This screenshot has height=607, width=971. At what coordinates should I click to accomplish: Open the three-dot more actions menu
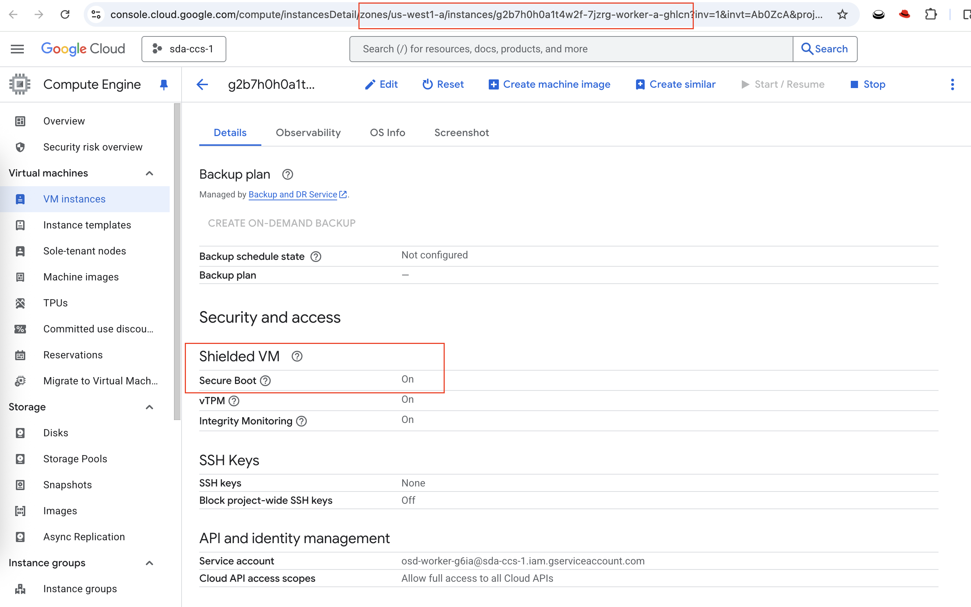952,84
